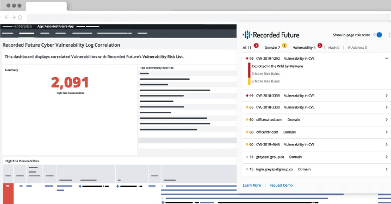
Task: Select the All 11 tab
Action: pyautogui.click(x=247, y=48)
